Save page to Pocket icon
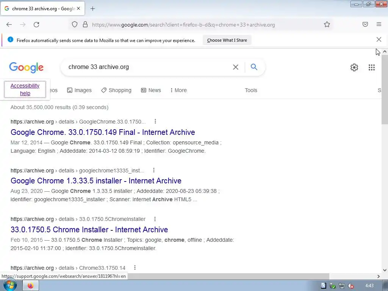The image size is (388, 291). point(365,24)
